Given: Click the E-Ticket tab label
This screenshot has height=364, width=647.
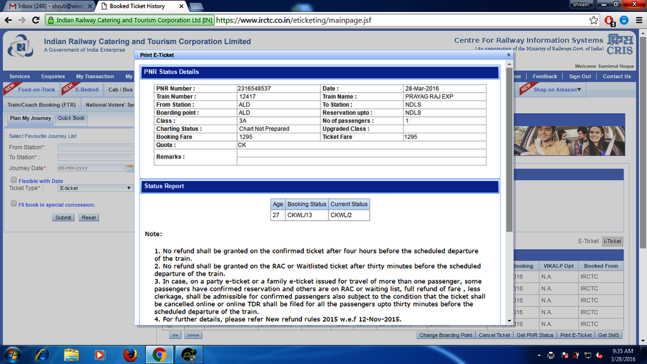Looking at the screenshot, I should [x=588, y=241].
